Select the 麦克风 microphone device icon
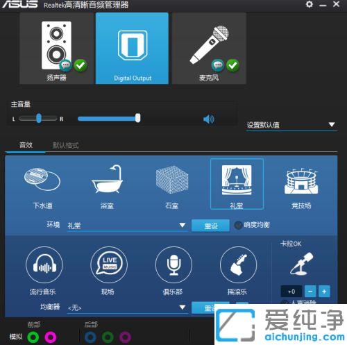 [x=210, y=45]
